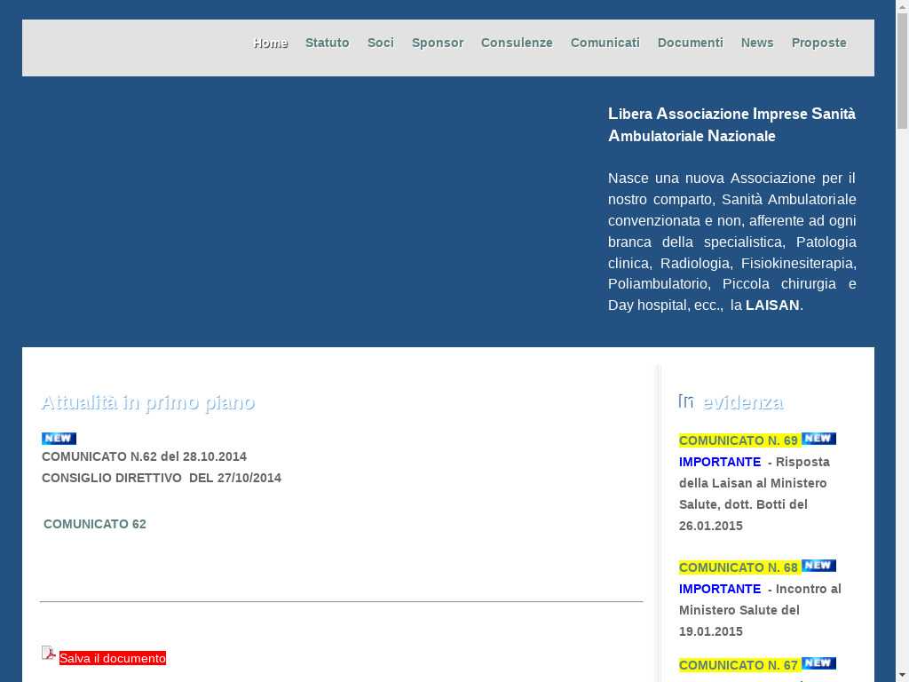Go to the Statuto page
The height and width of the screenshot is (682, 909).
327,43
